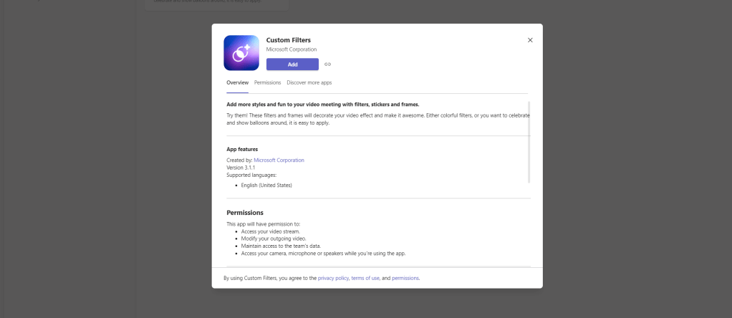Click Microsoft Corporation under the app title

(x=291, y=49)
